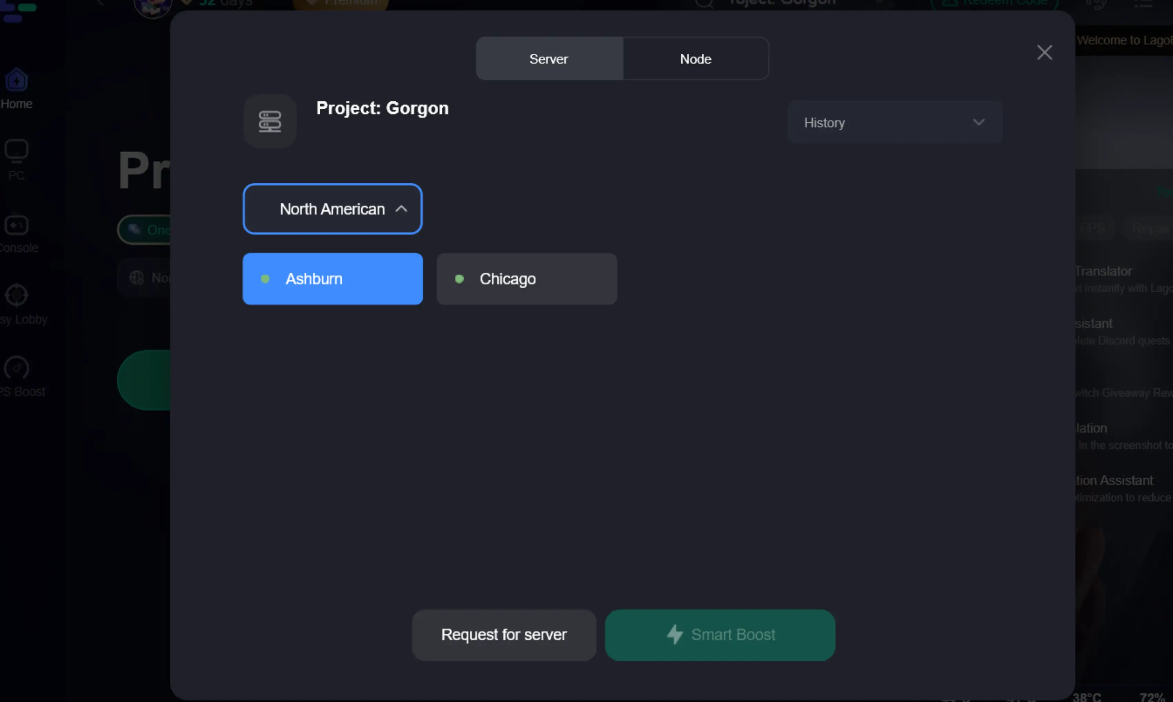Click the server stack icon beside Project: Gorgon
This screenshot has width=1173, height=702.
point(270,122)
